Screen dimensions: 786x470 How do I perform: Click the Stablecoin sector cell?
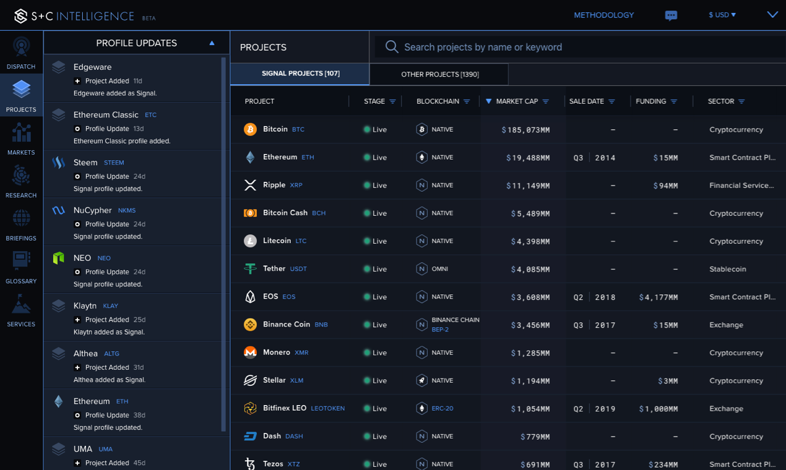pyautogui.click(x=728, y=269)
